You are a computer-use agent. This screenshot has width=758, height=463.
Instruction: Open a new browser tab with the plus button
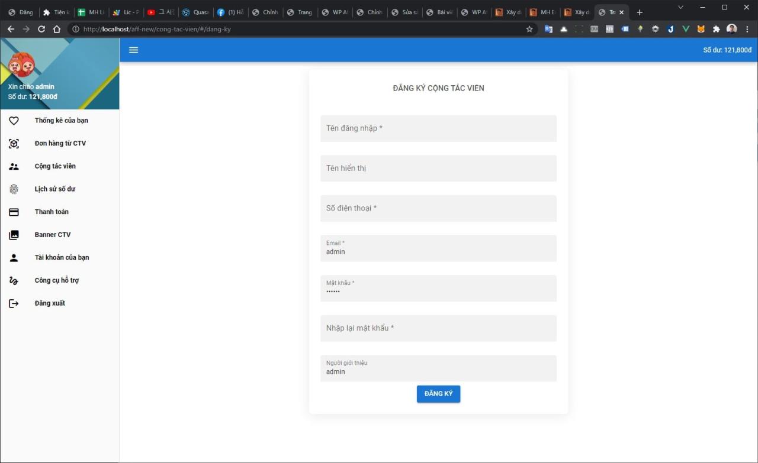[x=640, y=12]
